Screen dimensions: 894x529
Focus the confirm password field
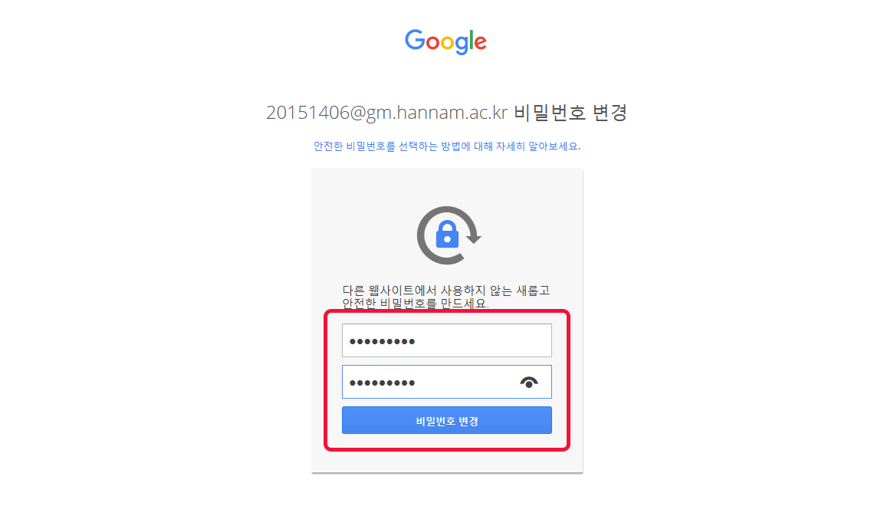tap(447, 382)
